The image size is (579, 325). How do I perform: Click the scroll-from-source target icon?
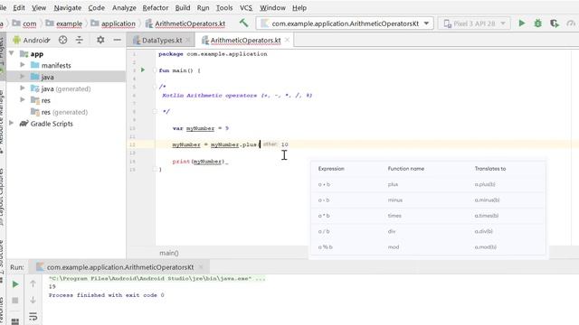coord(62,40)
